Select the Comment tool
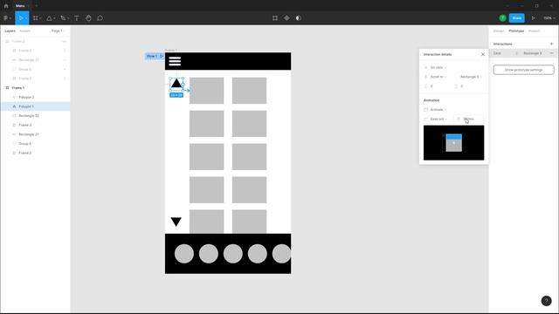This screenshot has width=559, height=314. coord(100,17)
